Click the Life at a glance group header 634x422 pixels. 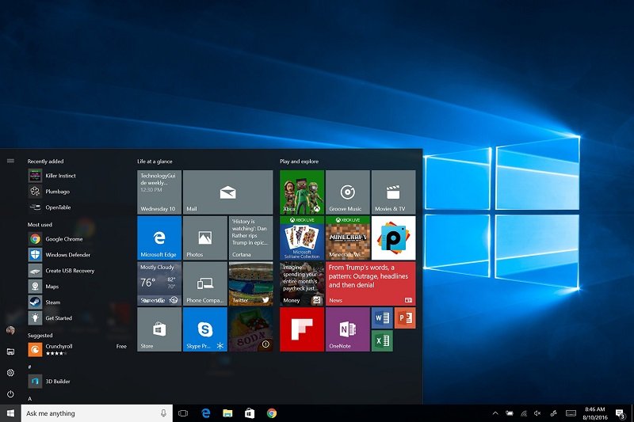click(155, 162)
